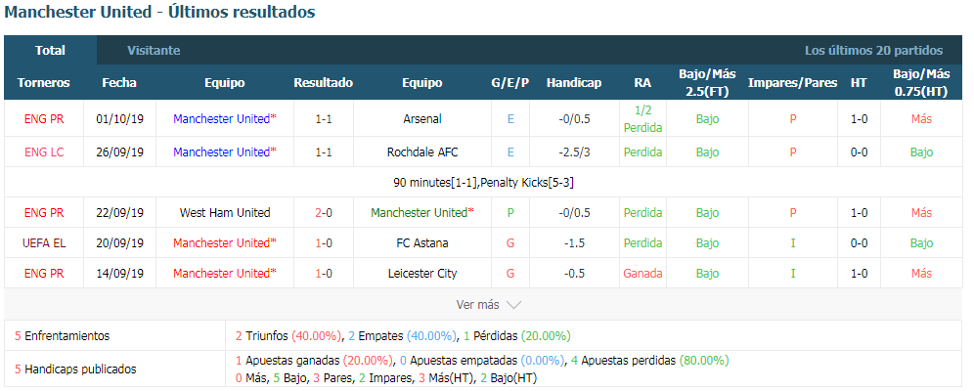Viewport: 974px width, 391px height.
Task: Open the 2-0 result of West Ham match
Action: tap(324, 213)
